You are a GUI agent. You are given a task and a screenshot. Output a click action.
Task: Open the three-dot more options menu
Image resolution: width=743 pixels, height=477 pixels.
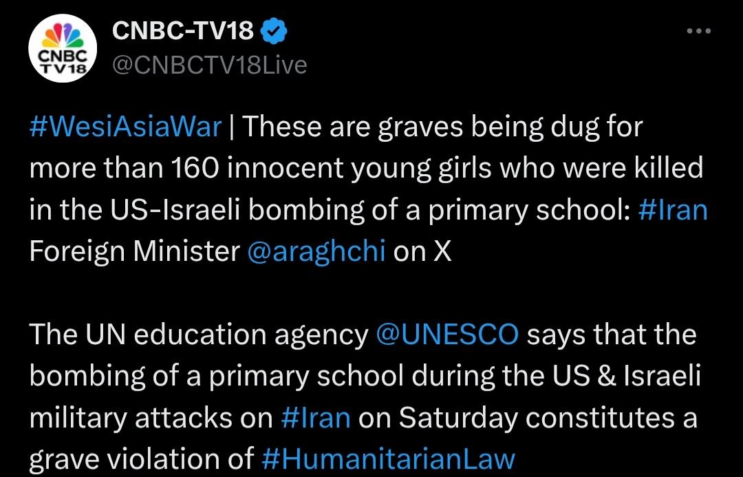coord(698,32)
